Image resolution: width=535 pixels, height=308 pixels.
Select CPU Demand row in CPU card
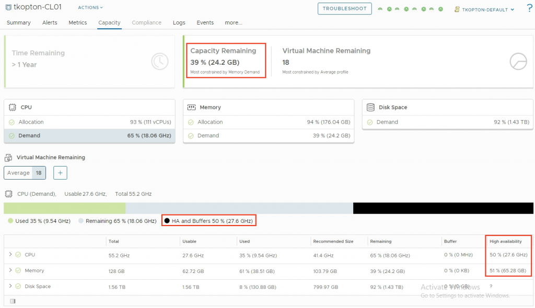[x=89, y=136]
